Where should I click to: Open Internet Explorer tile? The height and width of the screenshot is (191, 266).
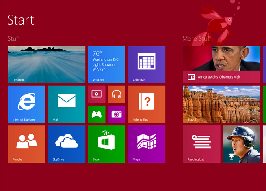click(x=26, y=104)
